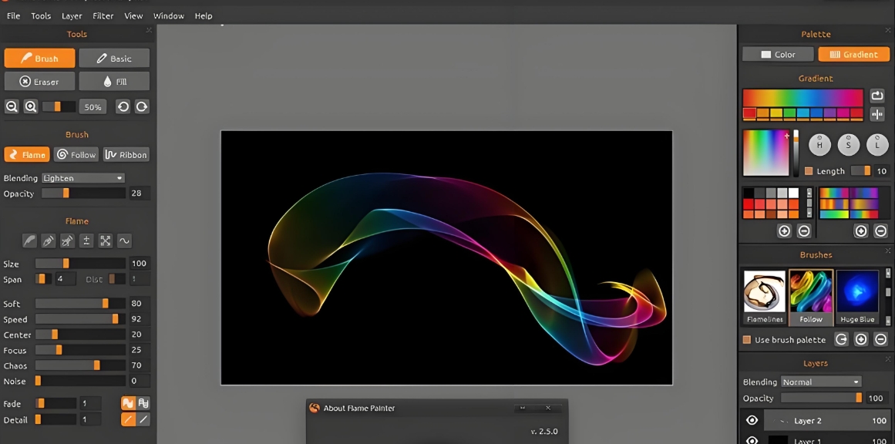This screenshot has height=444, width=895.
Task: Click the 50% zoom level button
Action: [x=93, y=107]
